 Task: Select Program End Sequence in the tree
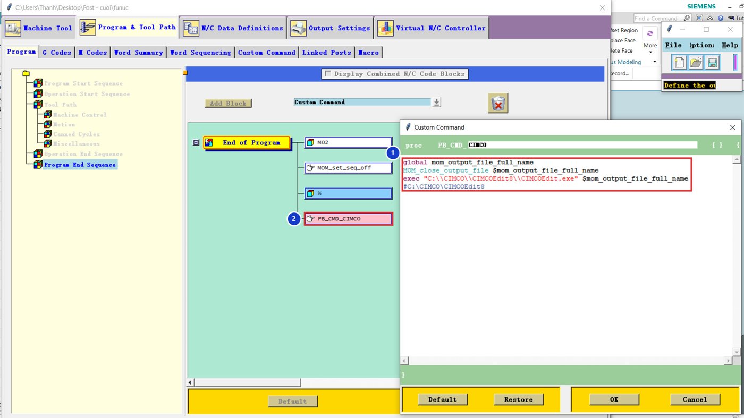click(x=80, y=165)
